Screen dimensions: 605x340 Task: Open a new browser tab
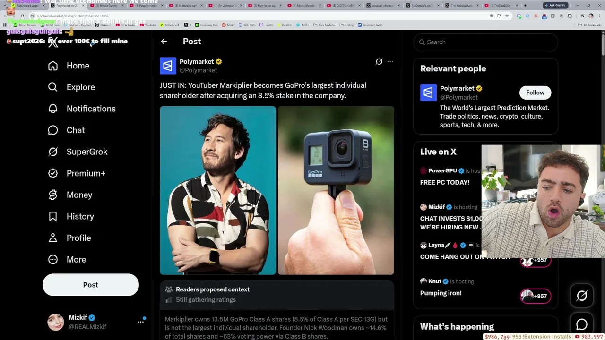pyautogui.click(x=525, y=5)
